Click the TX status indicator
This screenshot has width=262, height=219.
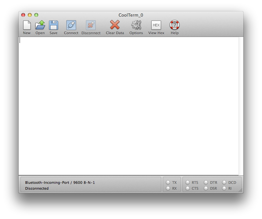click(x=168, y=182)
